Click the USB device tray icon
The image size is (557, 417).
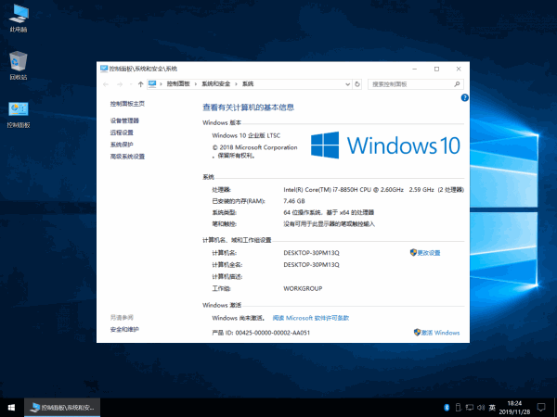[x=459, y=408]
